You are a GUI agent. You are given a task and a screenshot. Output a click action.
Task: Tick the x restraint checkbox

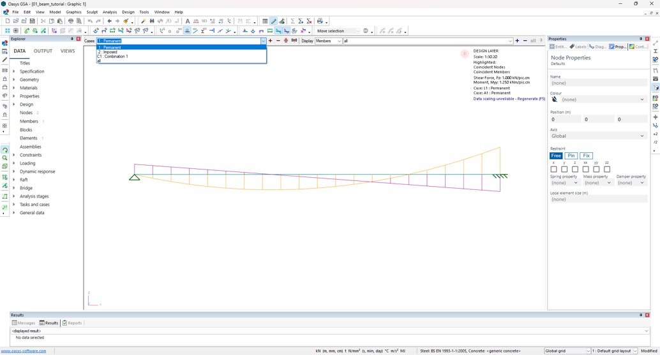pyautogui.click(x=553, y=170)
